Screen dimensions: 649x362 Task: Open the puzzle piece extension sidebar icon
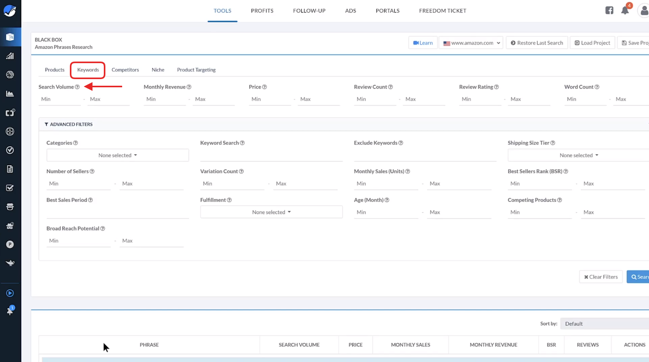pyautogui.click(x=10, y=113)
